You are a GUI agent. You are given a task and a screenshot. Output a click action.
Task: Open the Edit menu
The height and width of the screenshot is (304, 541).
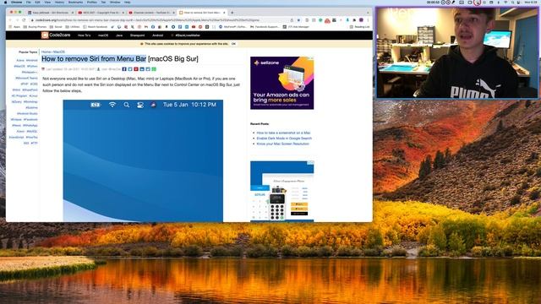37,2
